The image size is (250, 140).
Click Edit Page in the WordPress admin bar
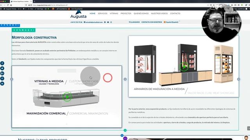pyautogui.click(x=39, y=9)
